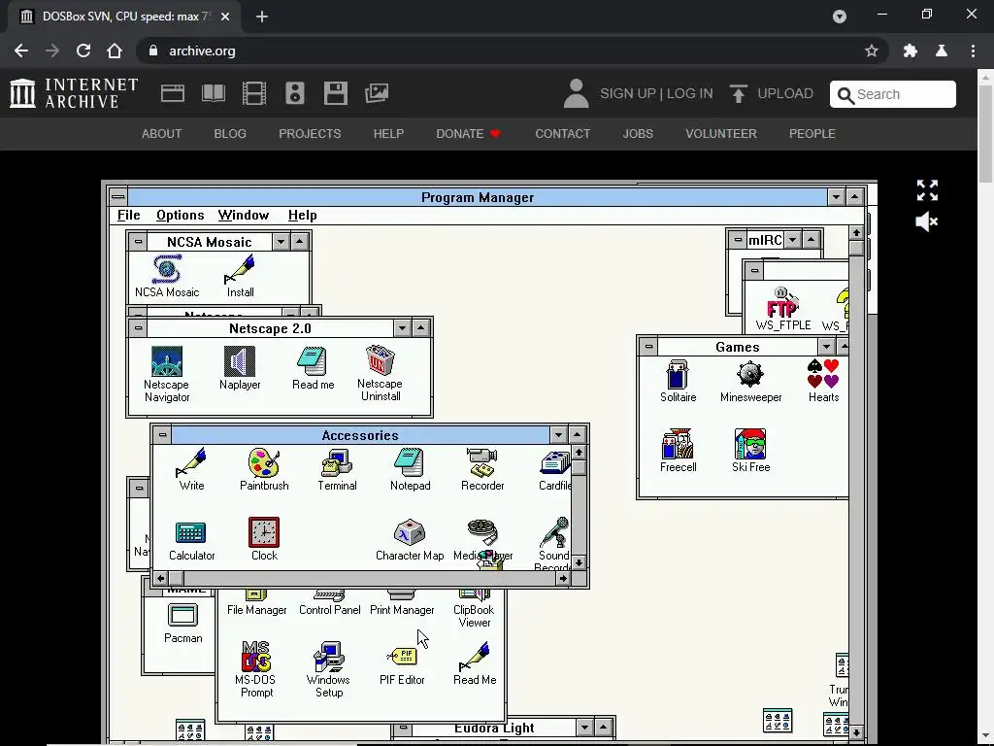This screenshot has width=994, height=746.
Task: Open the Window menu
Action: click(x=244, y=215)
